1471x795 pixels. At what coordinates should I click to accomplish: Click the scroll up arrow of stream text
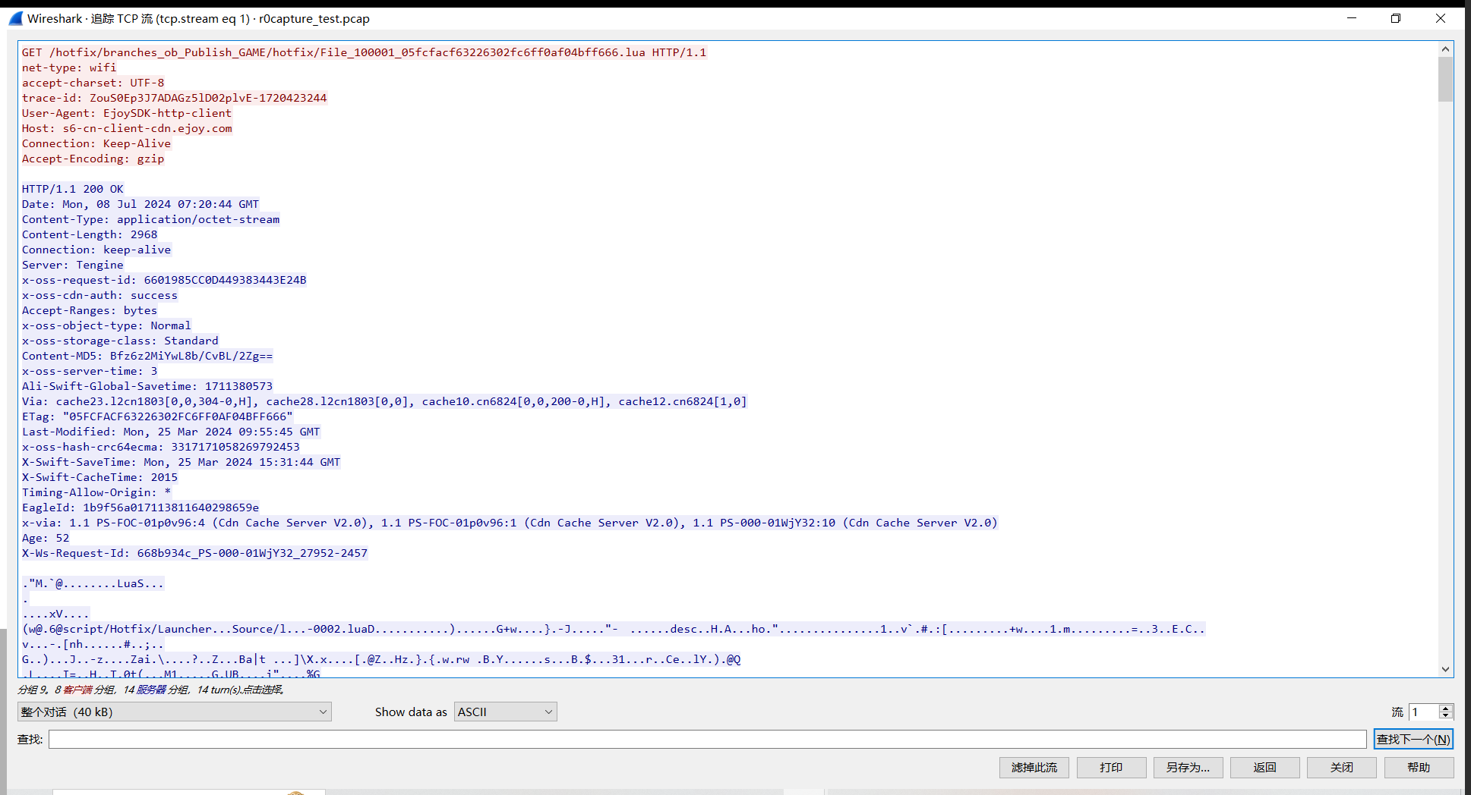tap(1445, 49)
